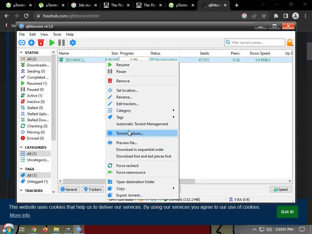Toggle Automatic Torrent Management
The width and height of the screenshot is (312, 234).
(142, 124)
